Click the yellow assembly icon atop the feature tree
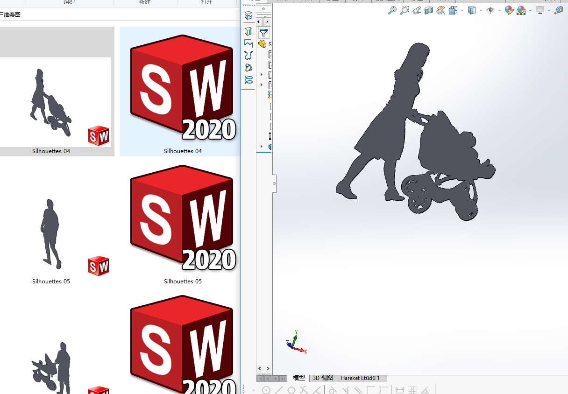568x394 pixels. (x=262, y=43)
